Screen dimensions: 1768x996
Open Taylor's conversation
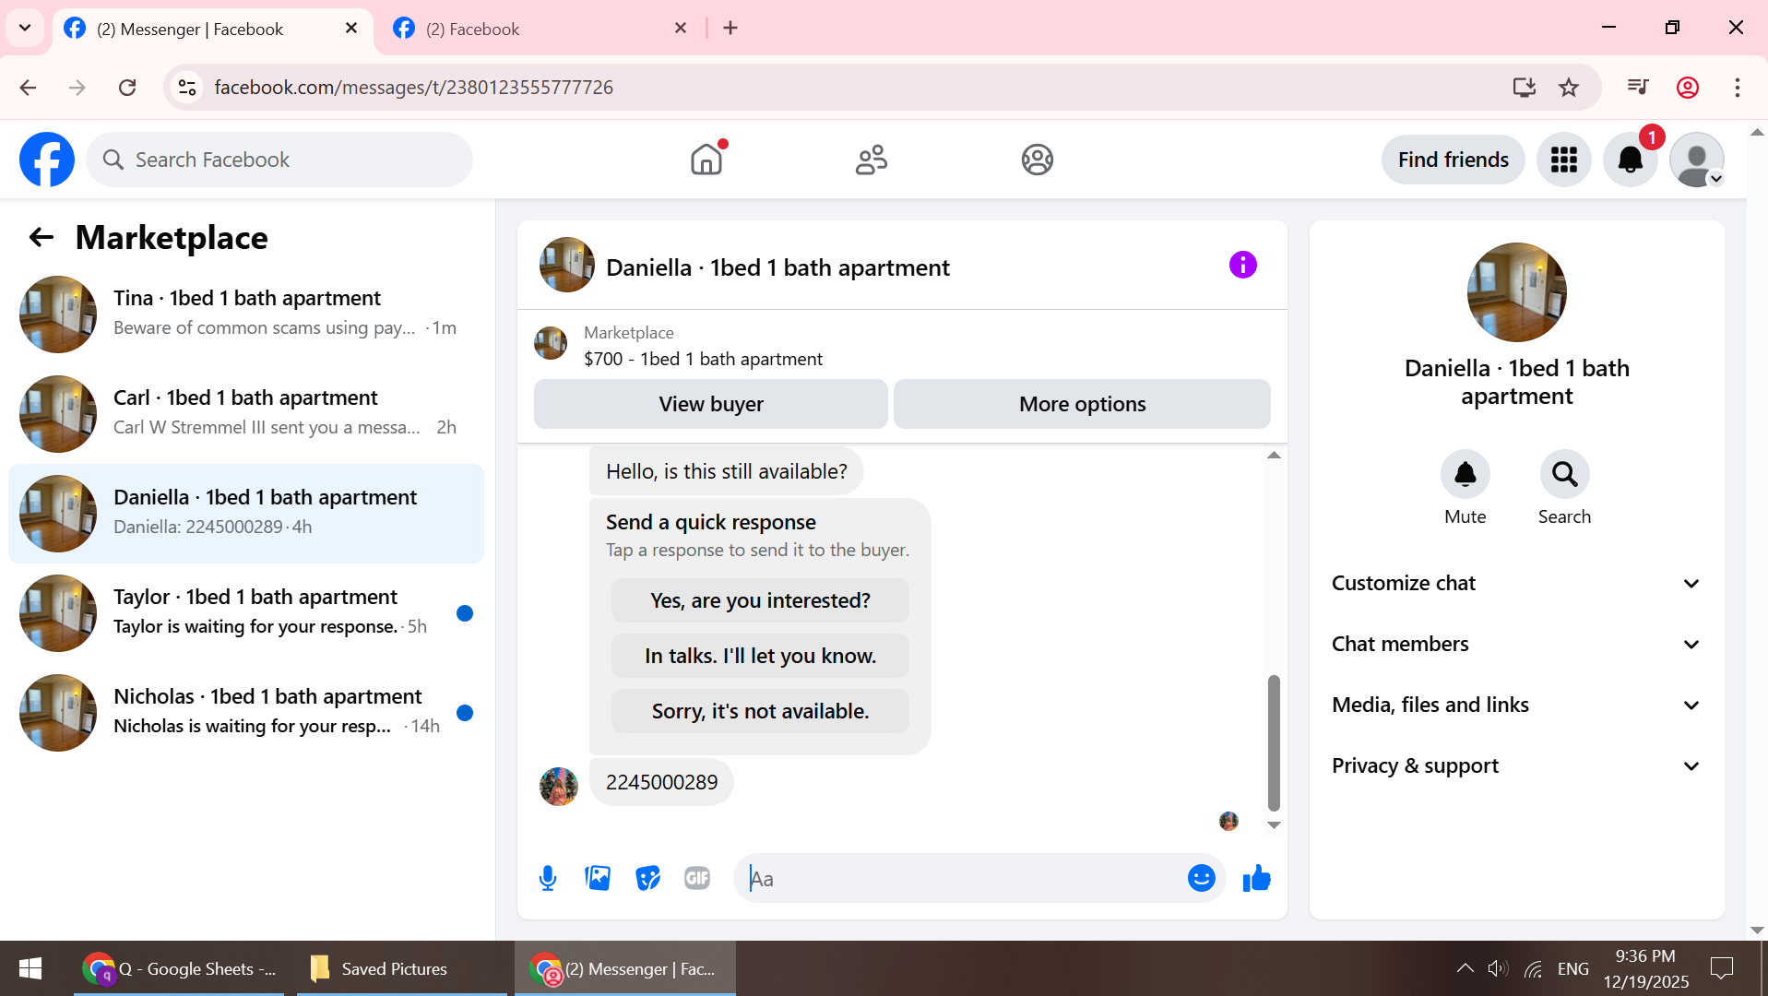click(246, 613)
